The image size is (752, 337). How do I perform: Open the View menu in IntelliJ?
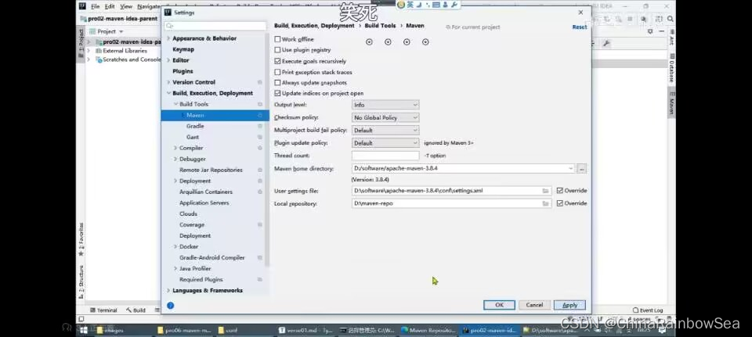click(126, 6)
